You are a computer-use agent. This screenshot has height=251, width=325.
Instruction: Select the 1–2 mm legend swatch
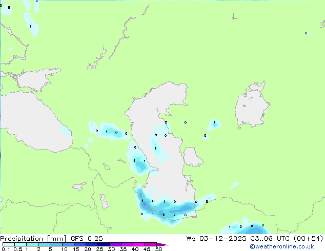(32, 244)
